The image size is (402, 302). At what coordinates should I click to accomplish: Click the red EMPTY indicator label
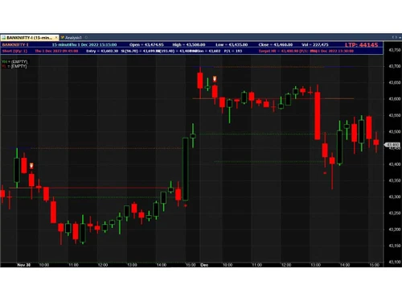tap(14, 66)
